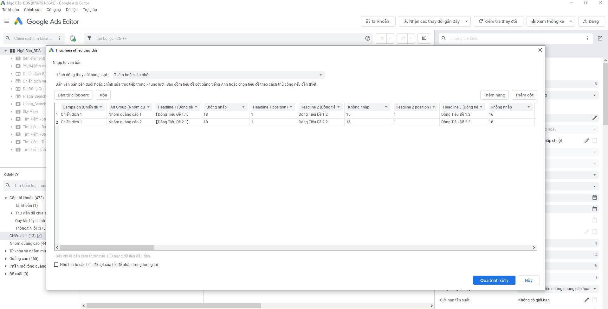The height and width of the screenshot is (309, 608).
Task: Close the Thực hiện nhiều thay đổi dialog
Action: coord(540,50)
